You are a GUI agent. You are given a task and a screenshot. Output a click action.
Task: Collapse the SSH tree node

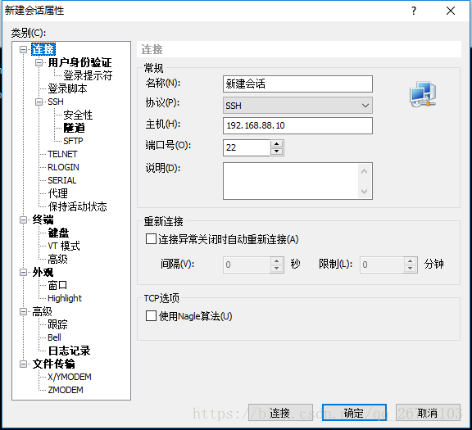pos(39,102)
